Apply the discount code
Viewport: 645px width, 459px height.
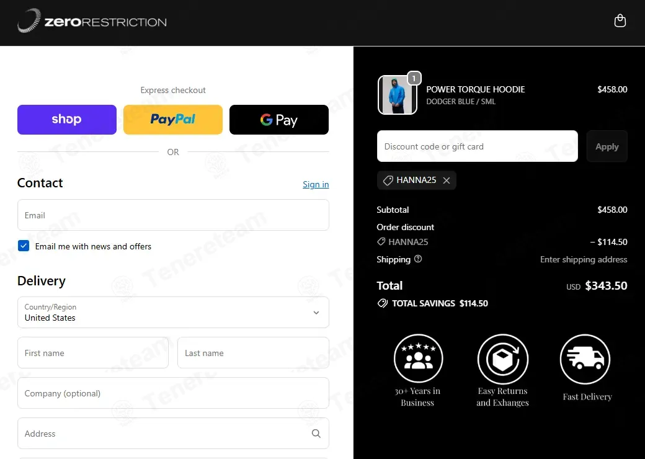607,146
